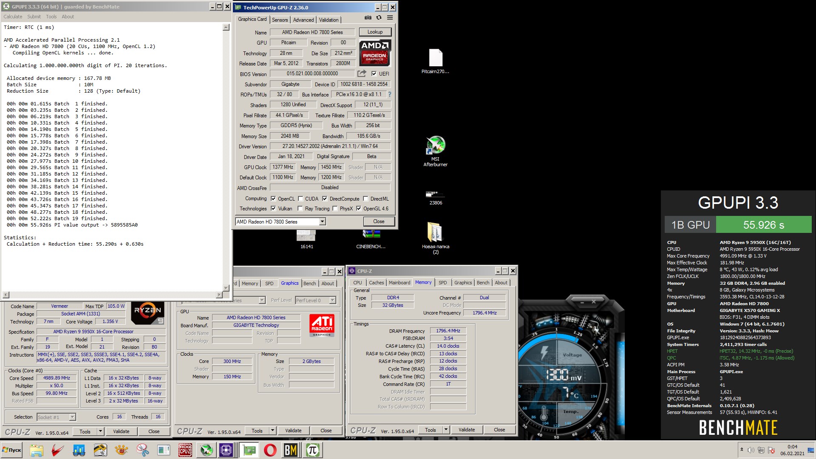Screen dimensions: 816x459
Task: Switch to Sensors tab in GPU-Z
Action: pos(280,20)
